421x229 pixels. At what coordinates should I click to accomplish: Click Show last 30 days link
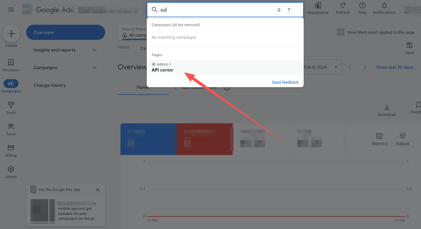pos(394,67)
